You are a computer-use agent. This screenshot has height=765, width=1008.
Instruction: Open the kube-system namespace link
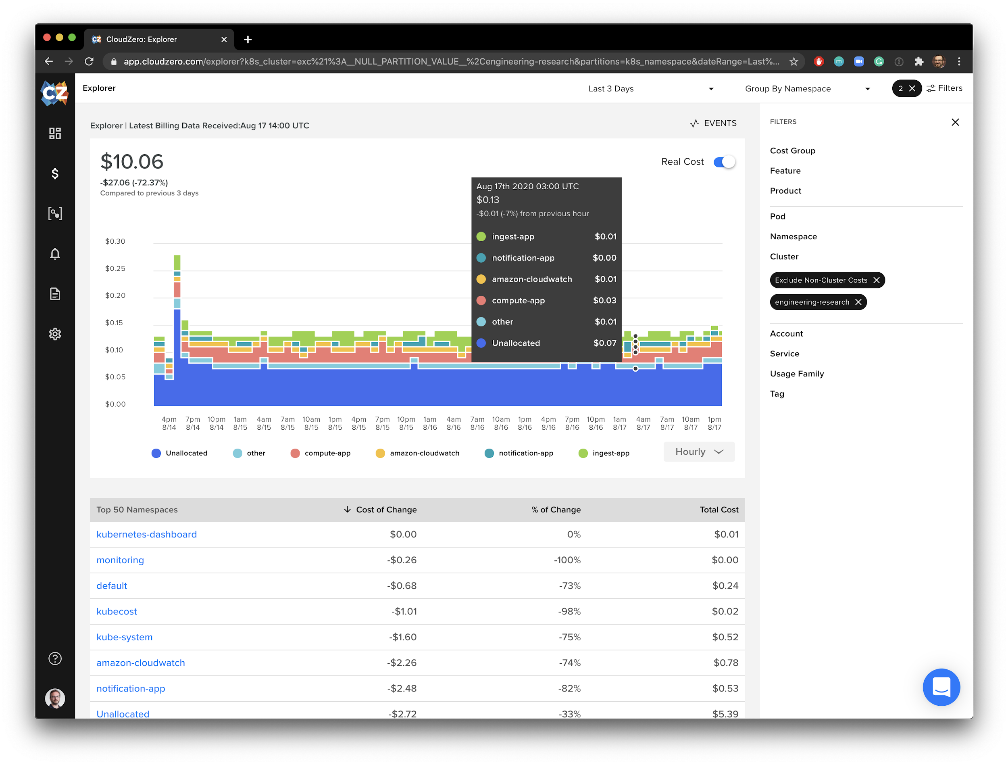coord(125,637)
